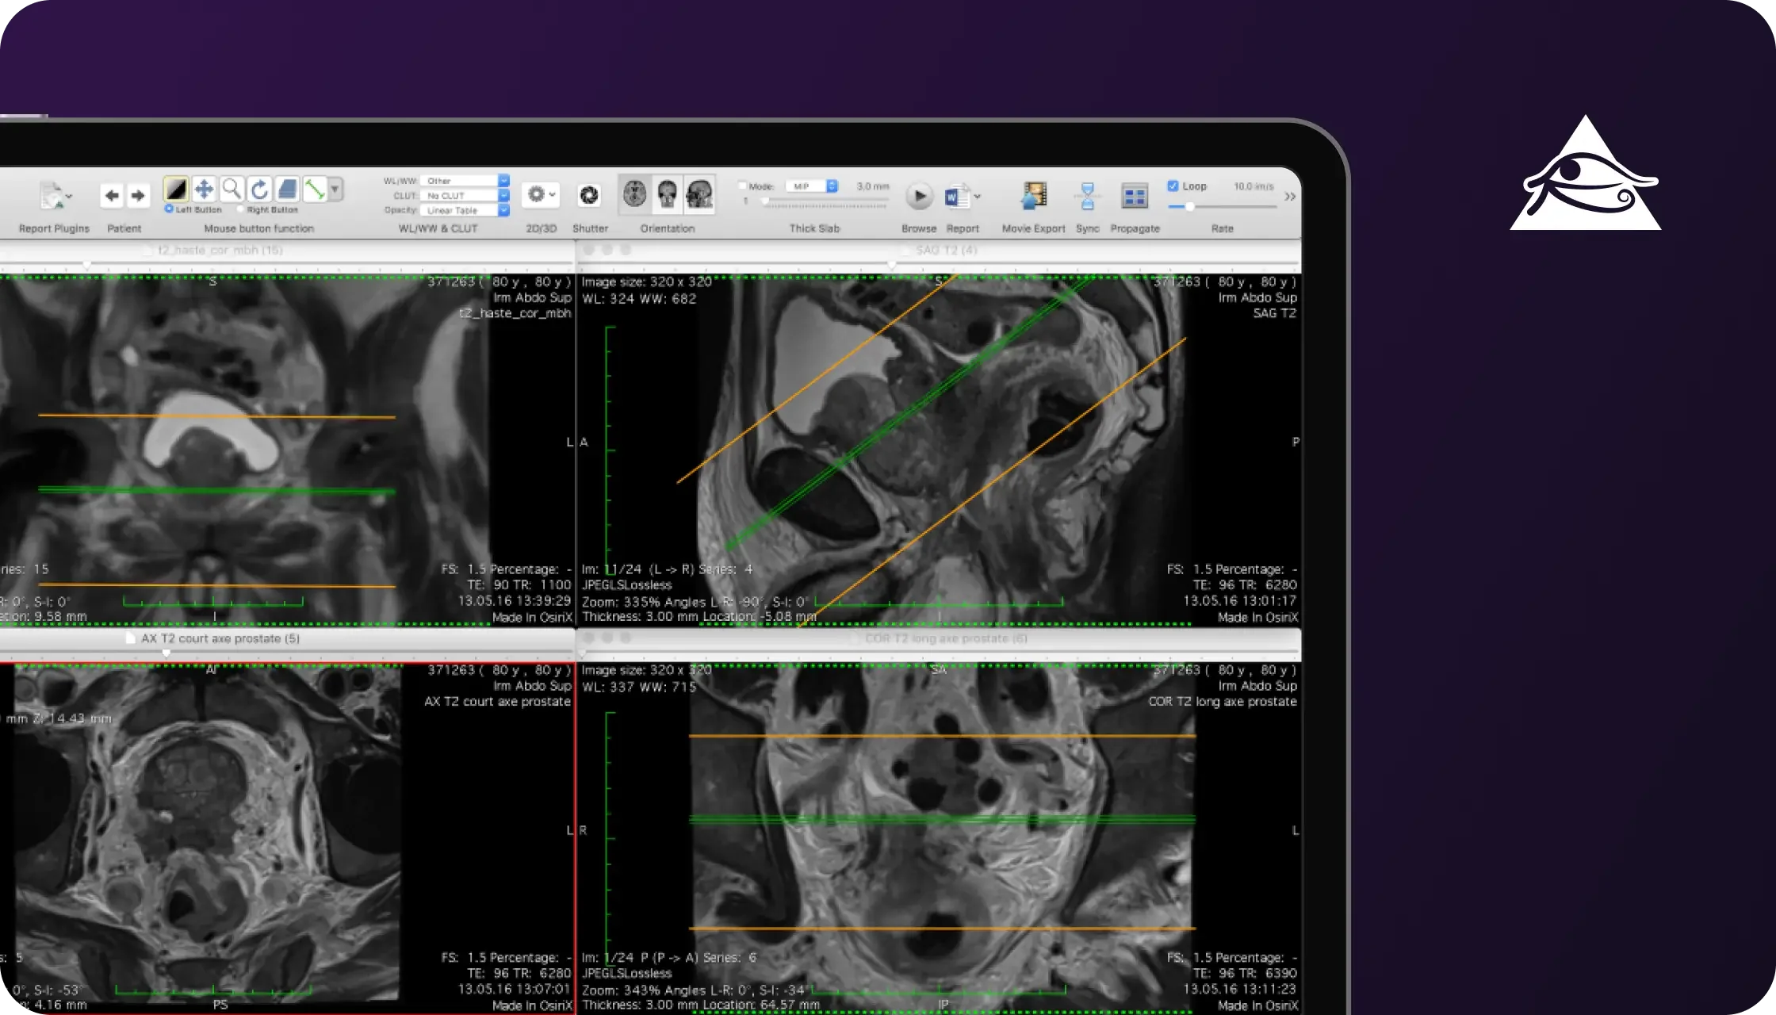Select the Move (pan) tool
Image resolution: width=1776 pixels, height=1015 pixels.
click(x=204, y=190)
